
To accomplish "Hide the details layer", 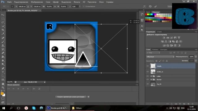I will pyautogui.click(x=147, y=66).
